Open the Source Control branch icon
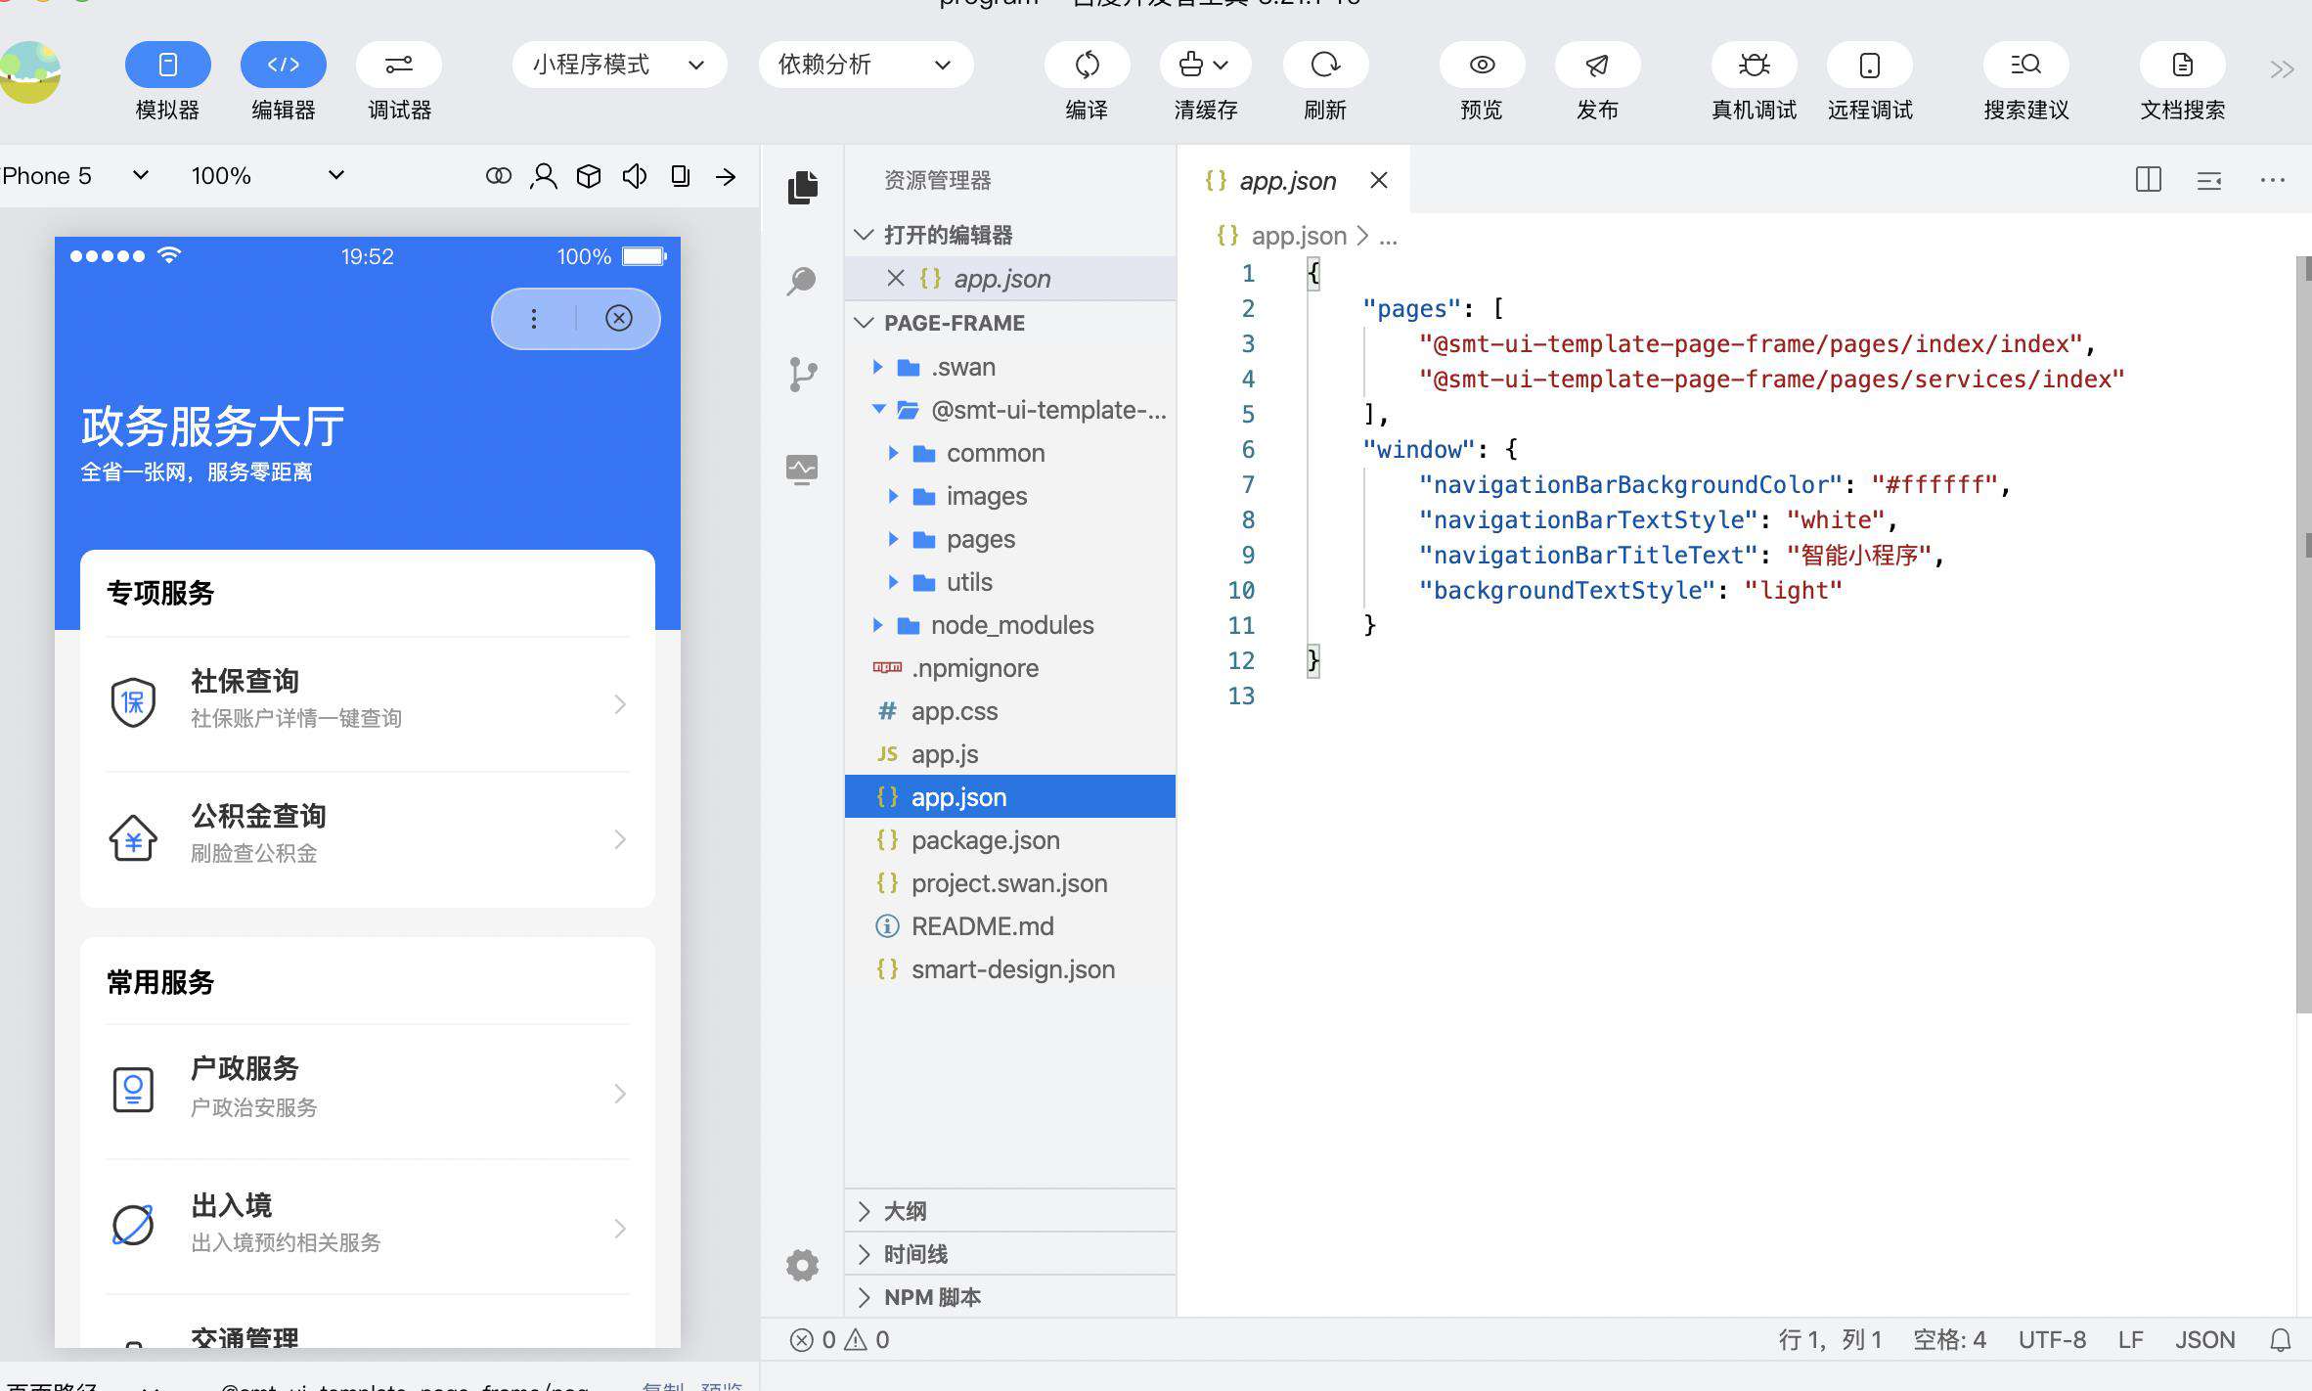Screen dimensions: 2312x1391 point(802,374)
